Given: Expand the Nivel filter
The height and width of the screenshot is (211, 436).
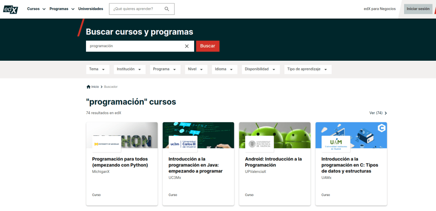Looking at the screenshot, I should [196, 69].
